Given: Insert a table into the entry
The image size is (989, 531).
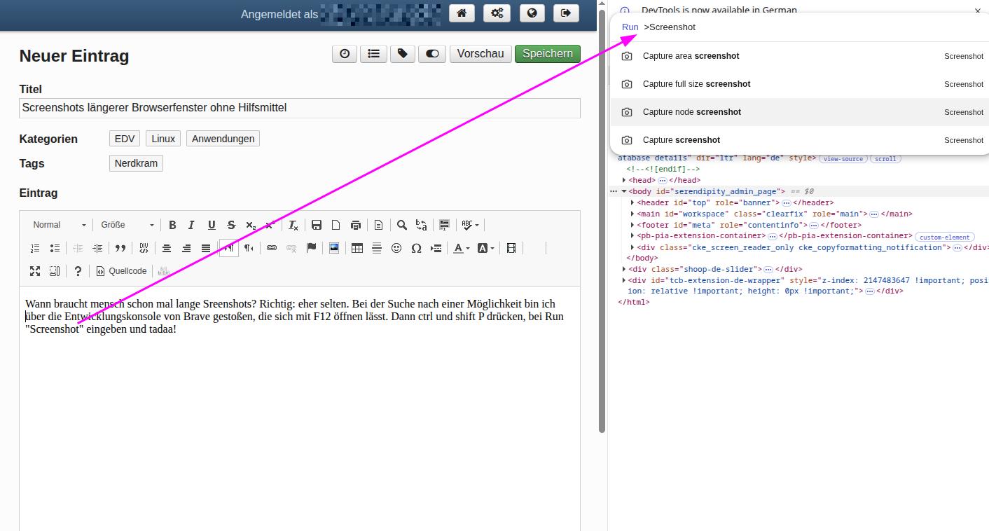Looking at the screenshot, I should (x=357, y=248).
